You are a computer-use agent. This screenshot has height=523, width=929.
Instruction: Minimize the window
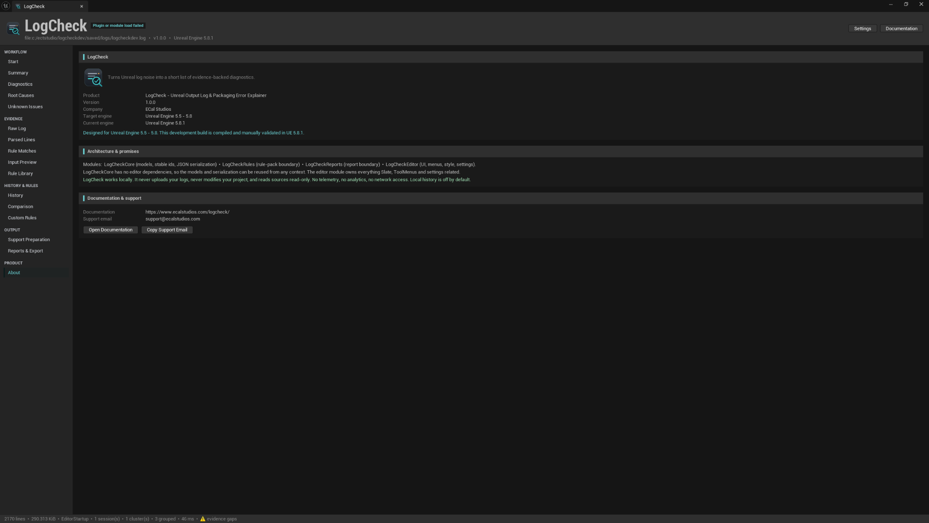[891, 5]
